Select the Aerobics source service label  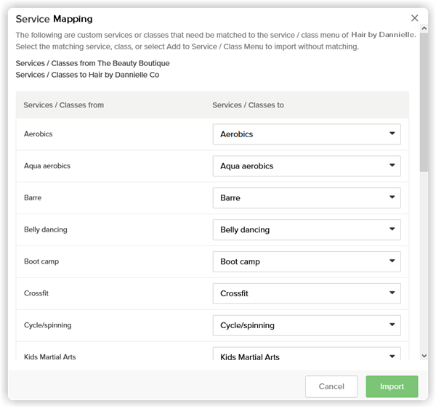[38, 134]
